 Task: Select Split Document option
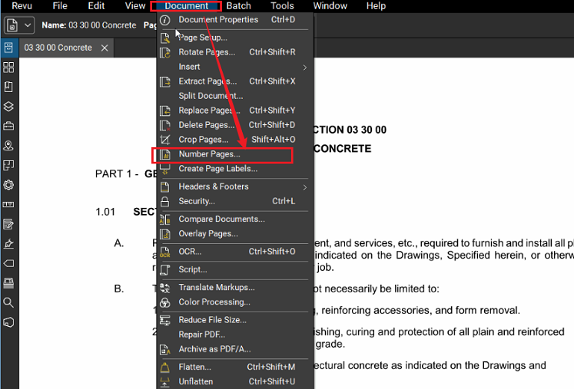point(234,96)
